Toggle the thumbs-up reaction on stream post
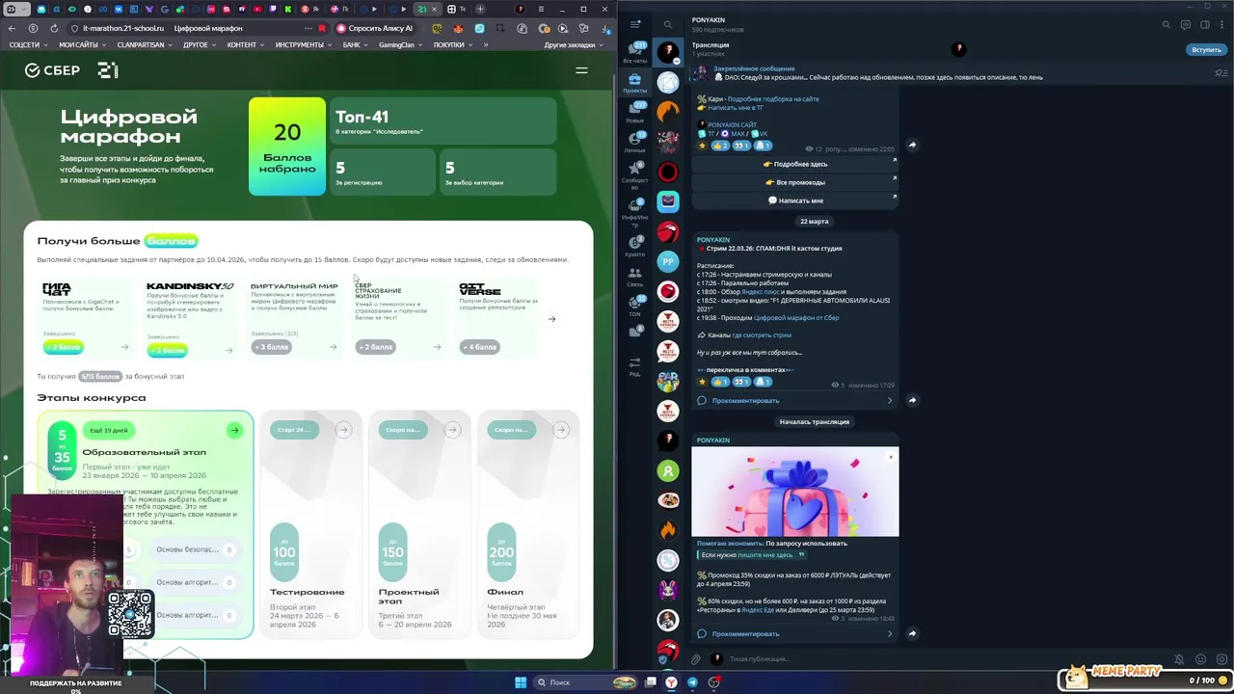The width and height of the screenshot is (1234, 694). point(720,382)
